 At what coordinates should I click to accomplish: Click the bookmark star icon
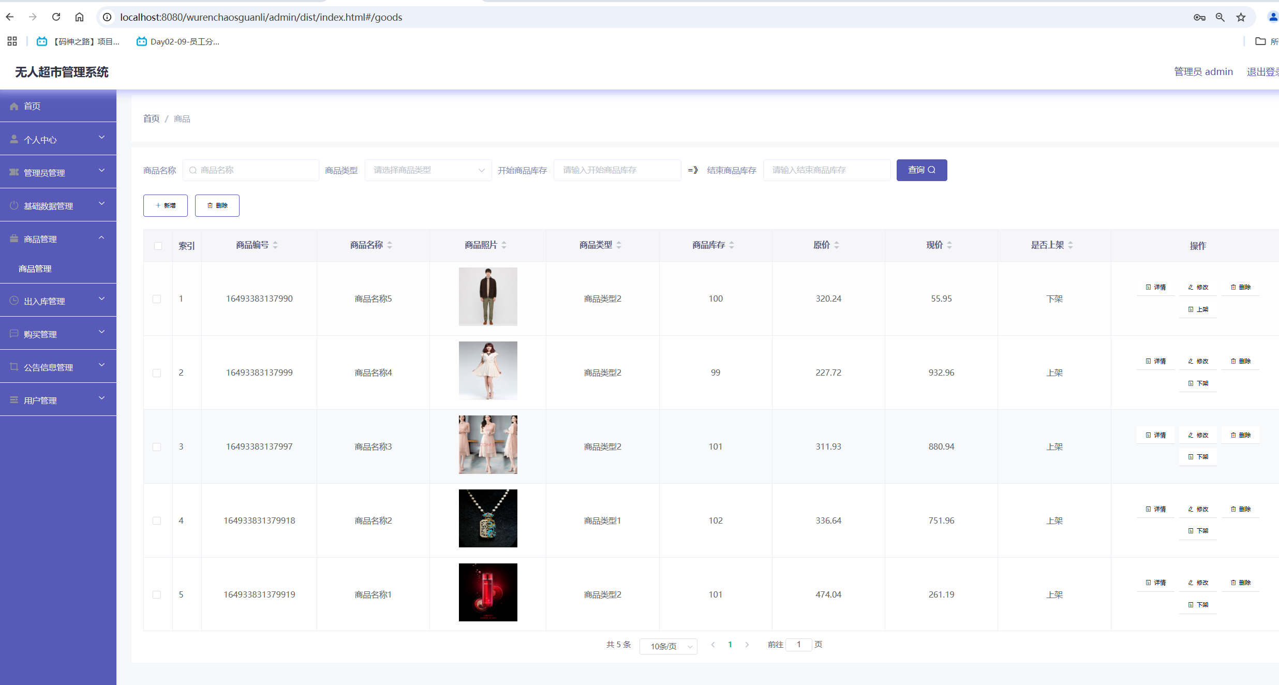(1241, 17)
